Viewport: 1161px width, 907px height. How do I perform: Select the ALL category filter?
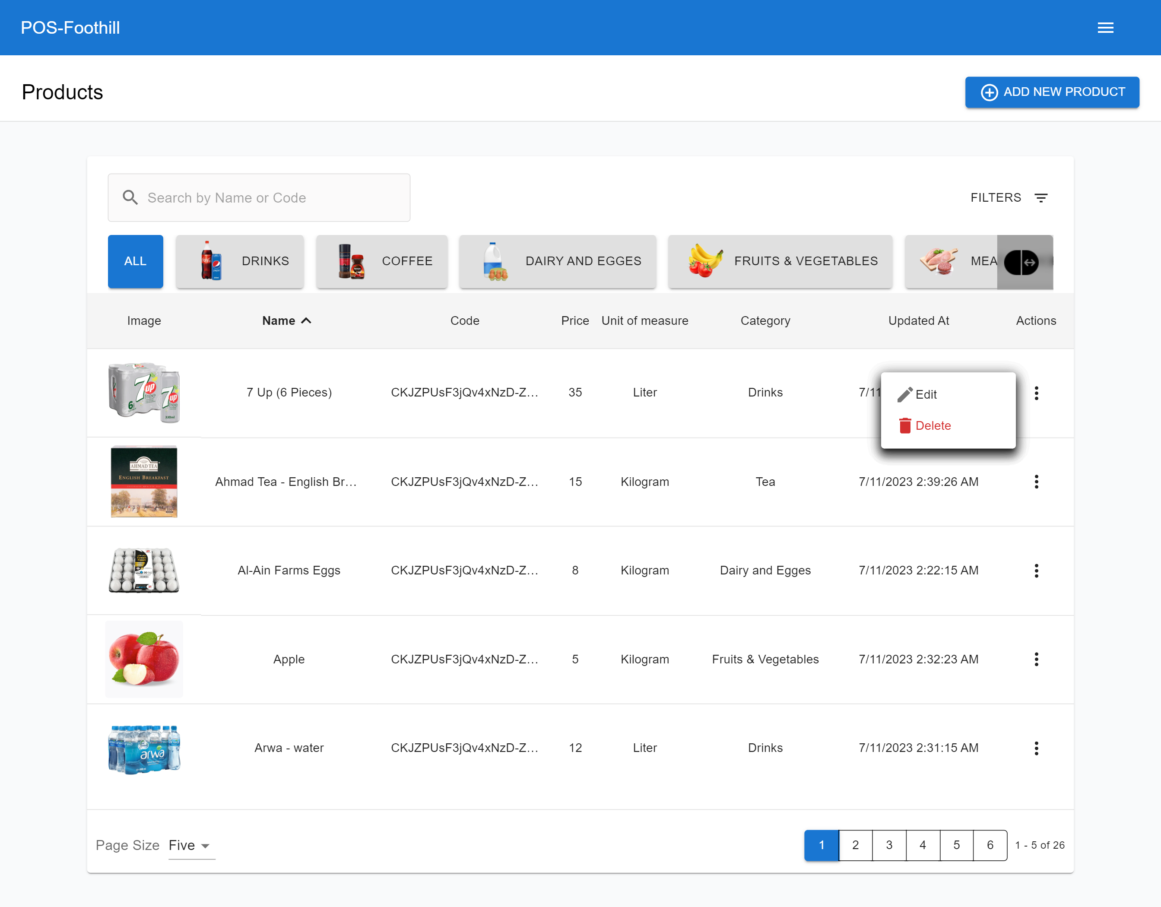point(135,261)
